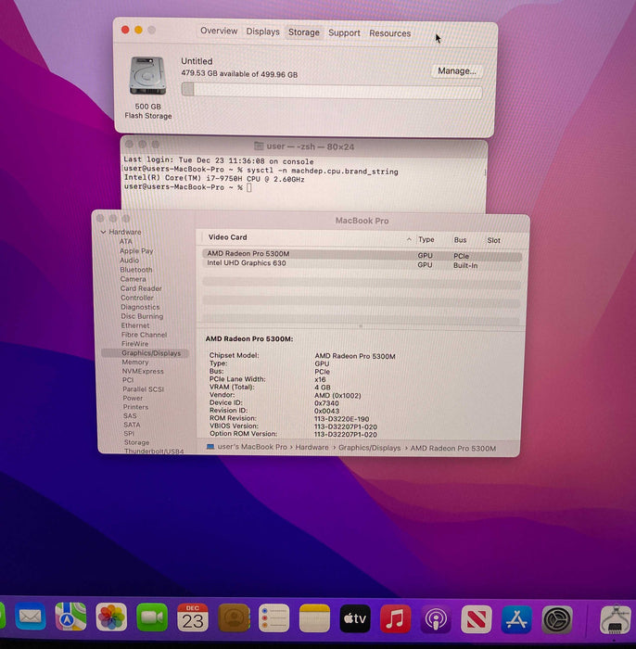Image resolution: width=636 pixels, height=649 pixels.
Task: Open System Information from the Dock
Action: (616, 620)
